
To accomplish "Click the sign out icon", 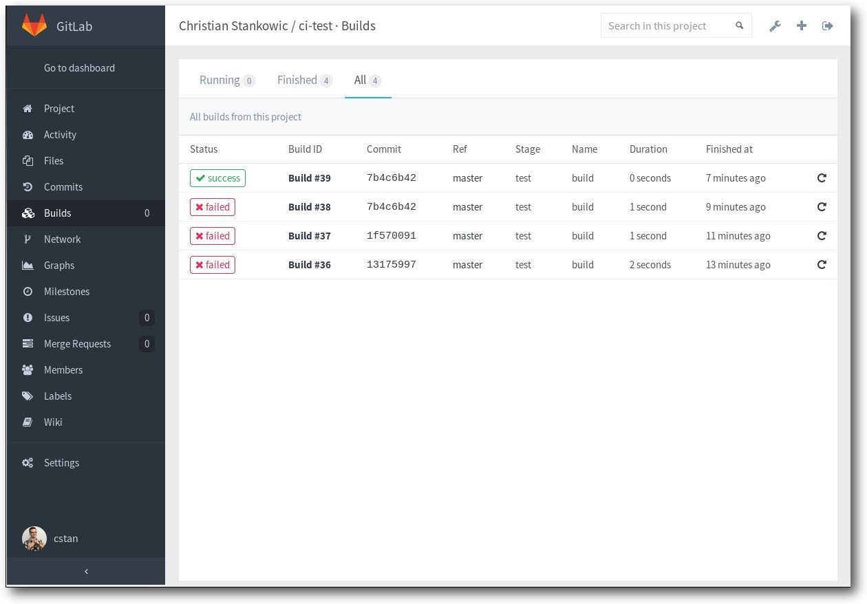I will click(x=828, y=25).
